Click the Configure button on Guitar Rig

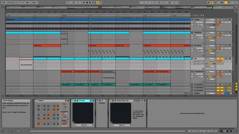point(137,101)
